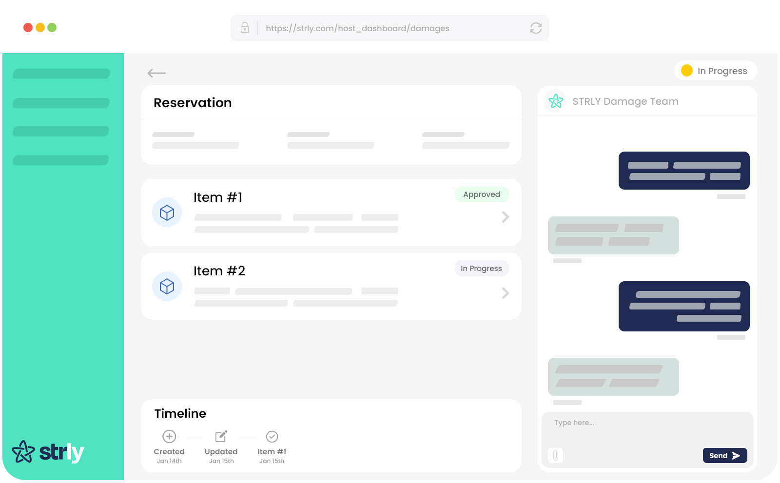Expand Item #2 with its chevron
780x483 pixels.
pos(506,293)
